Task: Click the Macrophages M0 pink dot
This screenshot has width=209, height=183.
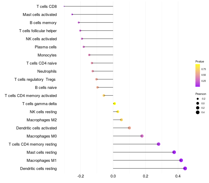Action: tap(142, 136)
